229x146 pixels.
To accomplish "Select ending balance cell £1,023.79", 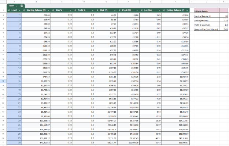I will coord(176,76).
